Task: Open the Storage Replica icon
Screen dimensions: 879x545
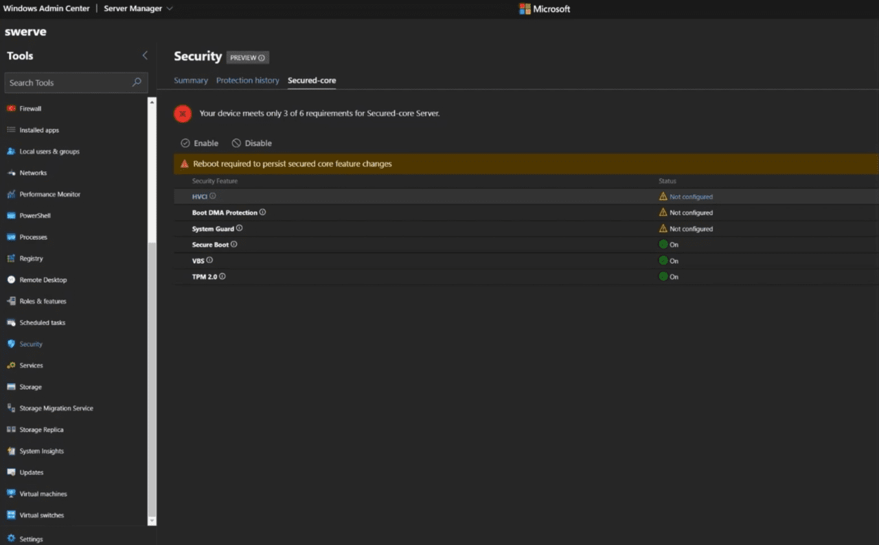Action: click(x=11, y=430)
